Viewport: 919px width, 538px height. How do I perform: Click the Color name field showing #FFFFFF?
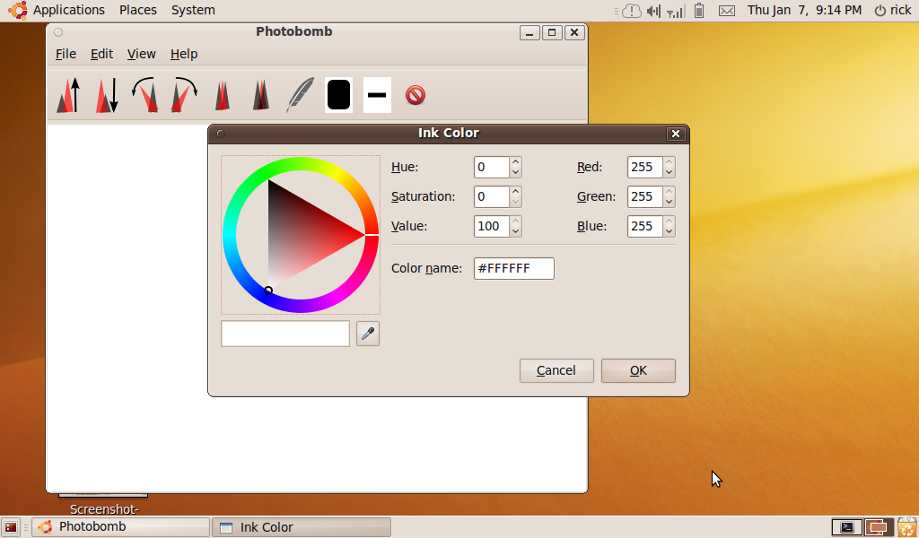point(514,269)
